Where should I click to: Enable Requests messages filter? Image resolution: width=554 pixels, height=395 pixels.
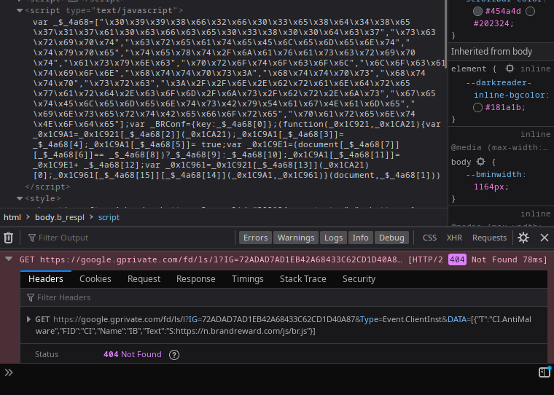[x=489, y=238]
